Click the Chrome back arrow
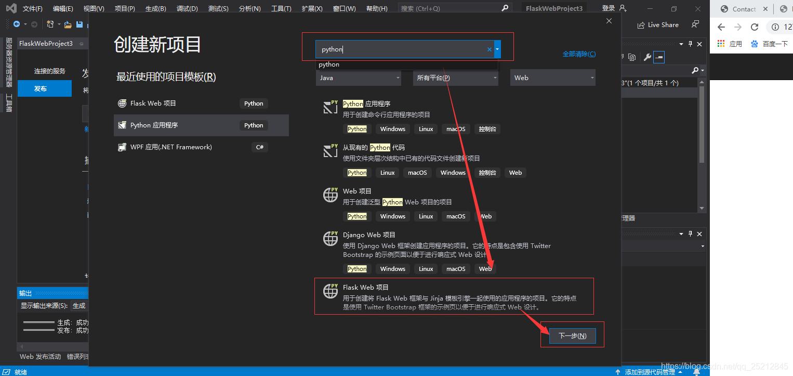The height and width of the screenshot is (376, 793). [721, 27]
